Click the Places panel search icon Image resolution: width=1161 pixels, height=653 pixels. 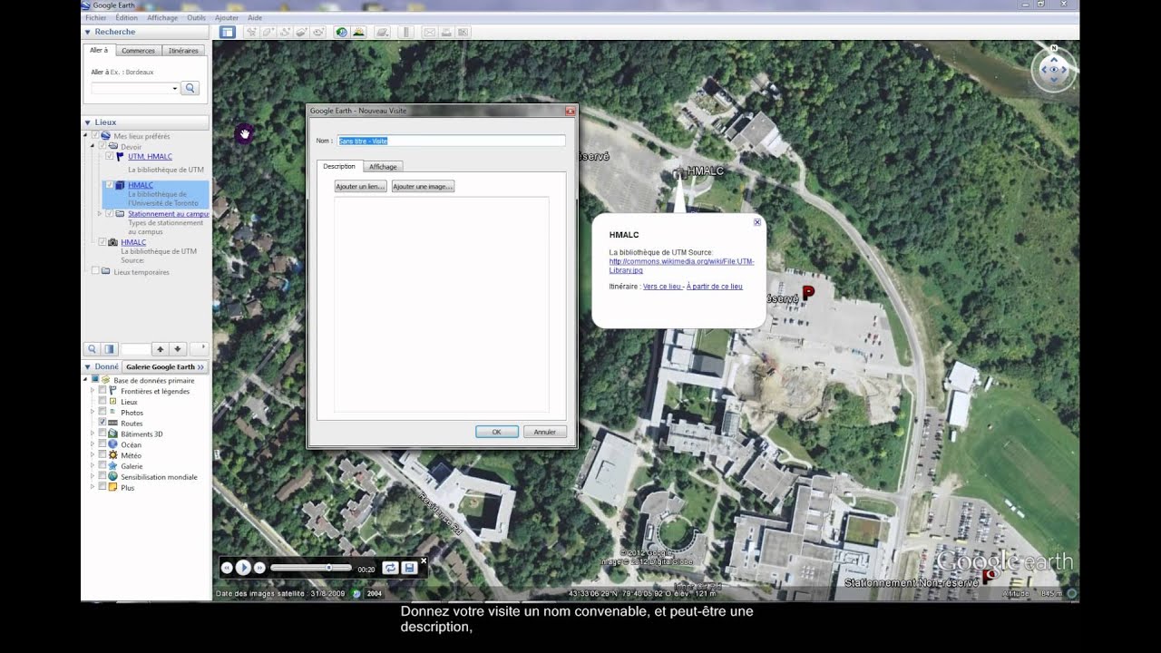(92, 348)
